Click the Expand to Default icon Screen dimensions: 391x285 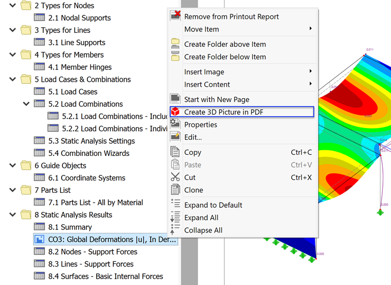tap(175, 203)
